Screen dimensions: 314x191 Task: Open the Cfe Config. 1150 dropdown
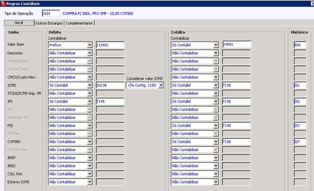[x=161, y=85]
